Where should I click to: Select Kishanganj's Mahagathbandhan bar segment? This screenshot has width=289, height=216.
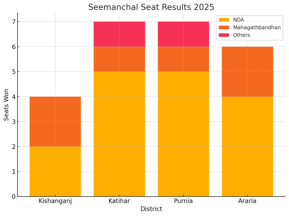[x=55, y=122]
